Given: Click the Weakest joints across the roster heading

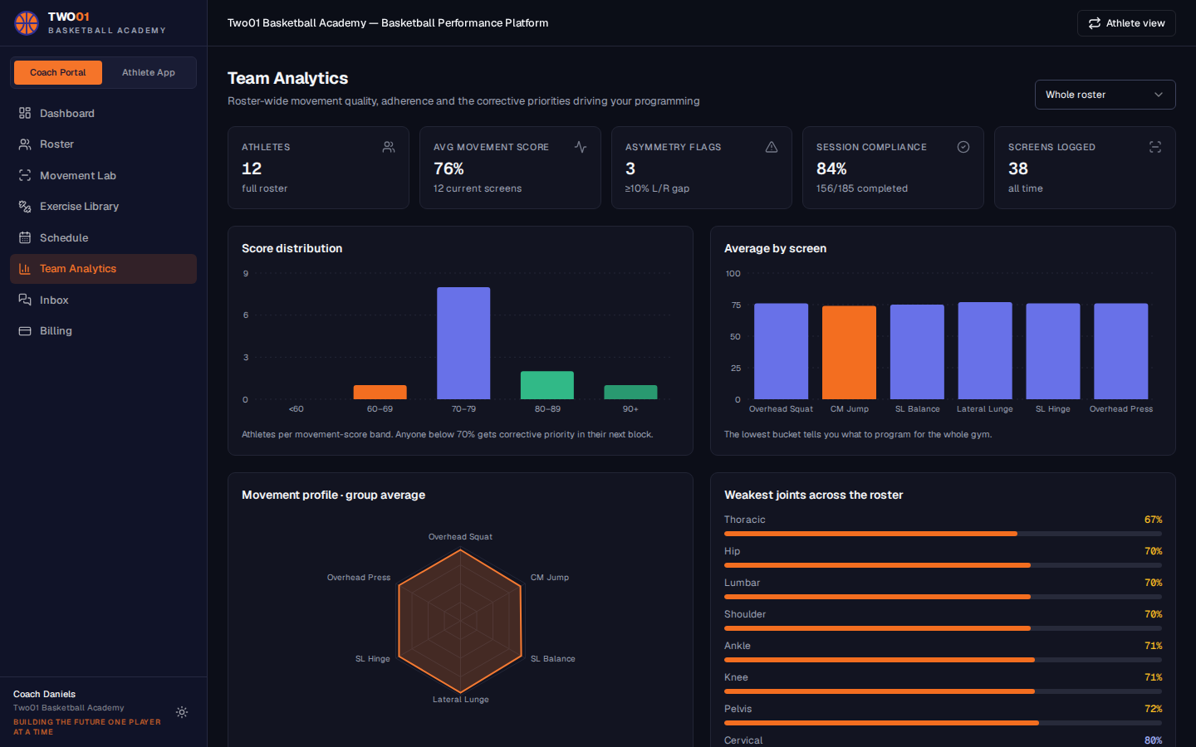Looking at the screenshot, I should (813, 495).
